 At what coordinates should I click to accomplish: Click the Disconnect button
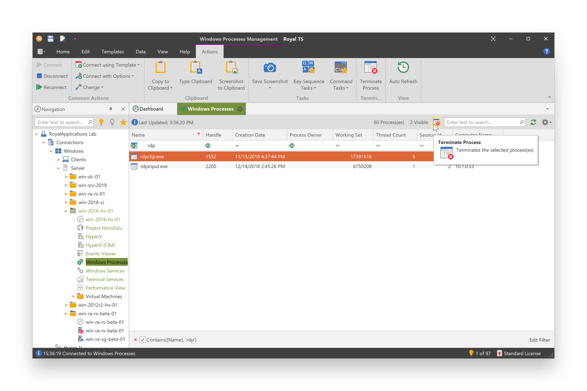point(52,76)
